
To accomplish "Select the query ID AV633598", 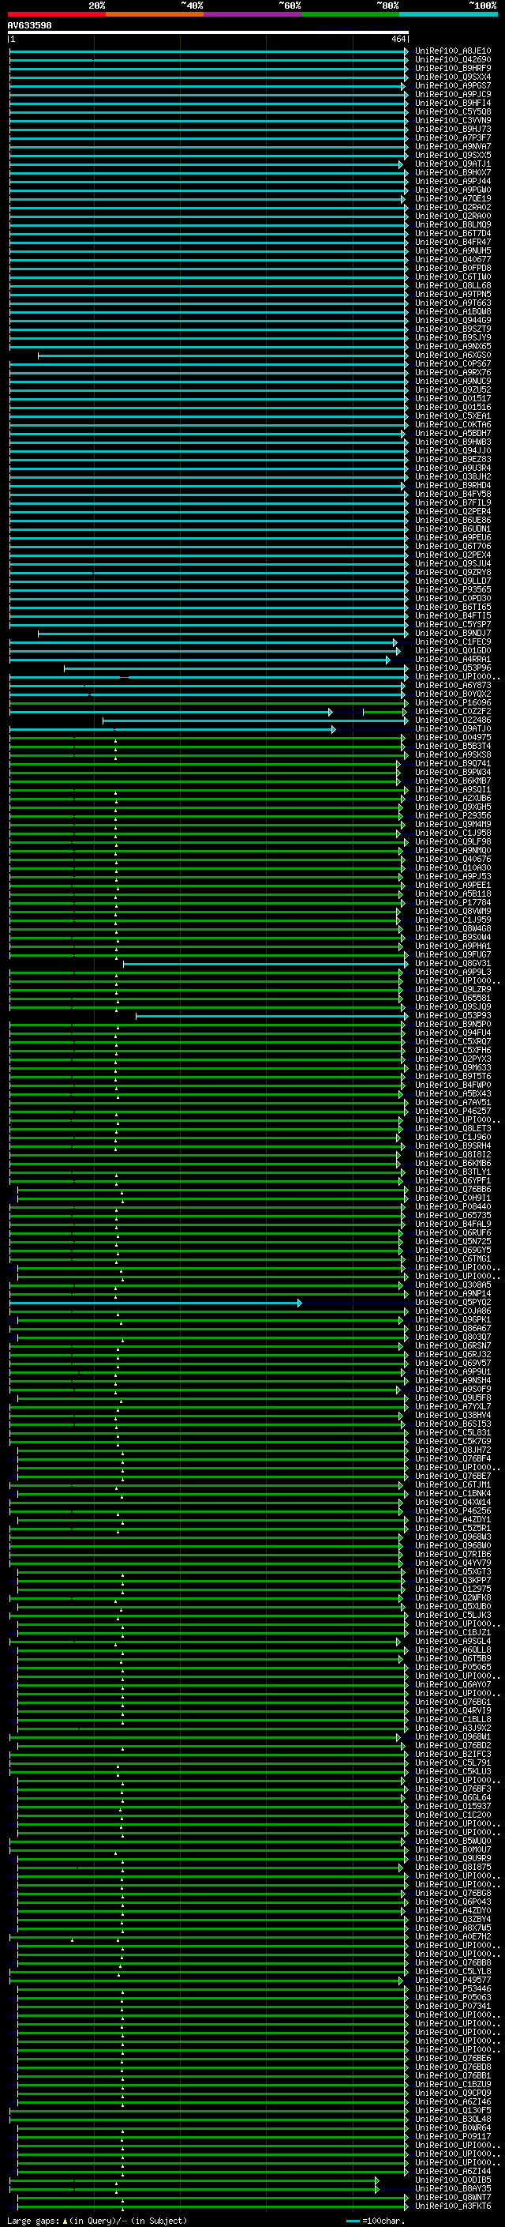I will tap(29, 25).
